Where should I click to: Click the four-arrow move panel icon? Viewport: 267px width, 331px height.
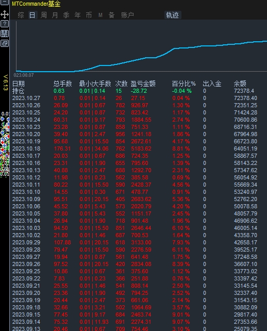coord(5,14)
